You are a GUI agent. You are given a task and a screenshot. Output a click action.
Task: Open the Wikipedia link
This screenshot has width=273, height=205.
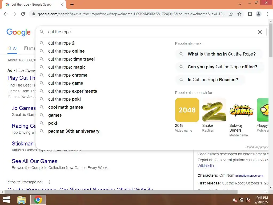point(206,166)
